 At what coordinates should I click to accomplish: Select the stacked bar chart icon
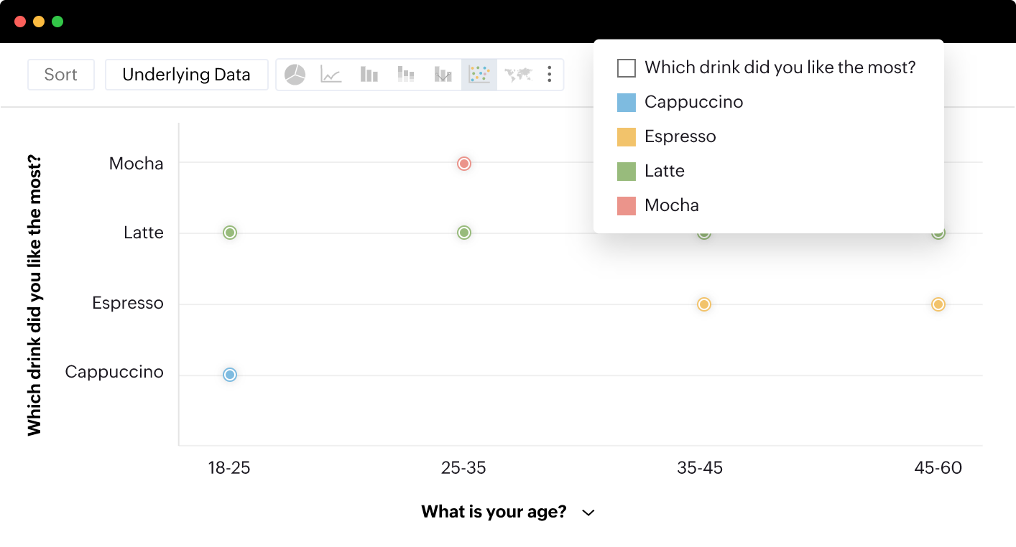coord(407,75)
